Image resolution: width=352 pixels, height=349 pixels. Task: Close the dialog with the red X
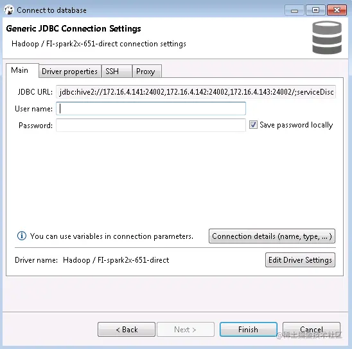(337, 10)
